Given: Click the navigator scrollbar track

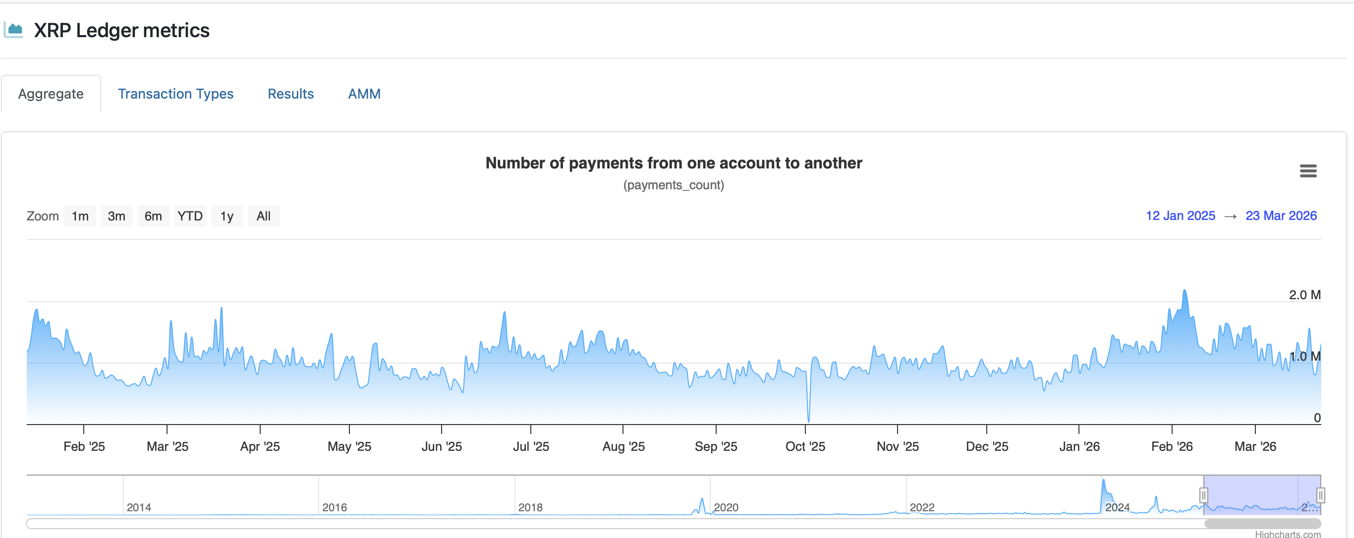Looking at the screenshot, I should pyautogui.click(x=631, y=523).
